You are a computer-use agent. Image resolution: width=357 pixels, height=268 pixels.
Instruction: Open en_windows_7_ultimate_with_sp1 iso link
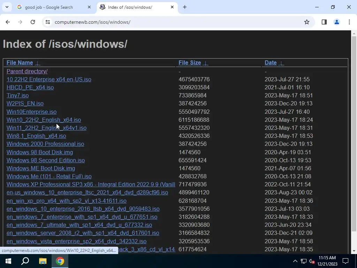79,225
